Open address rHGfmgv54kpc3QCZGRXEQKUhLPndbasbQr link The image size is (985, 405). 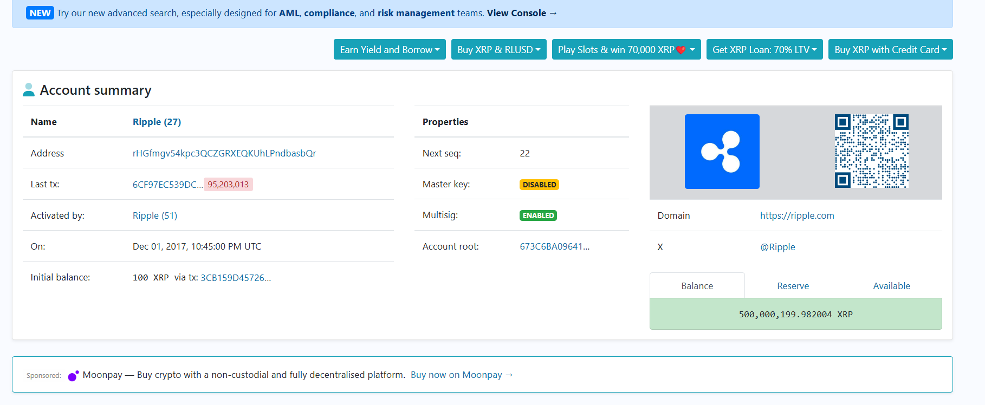[224, 153]
